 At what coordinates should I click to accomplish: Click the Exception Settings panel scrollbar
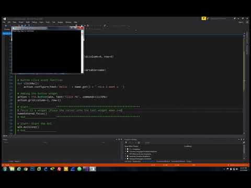(x=244, y=150)
